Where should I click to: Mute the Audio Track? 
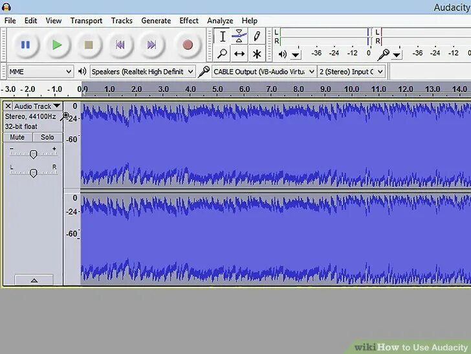[17, 137]
